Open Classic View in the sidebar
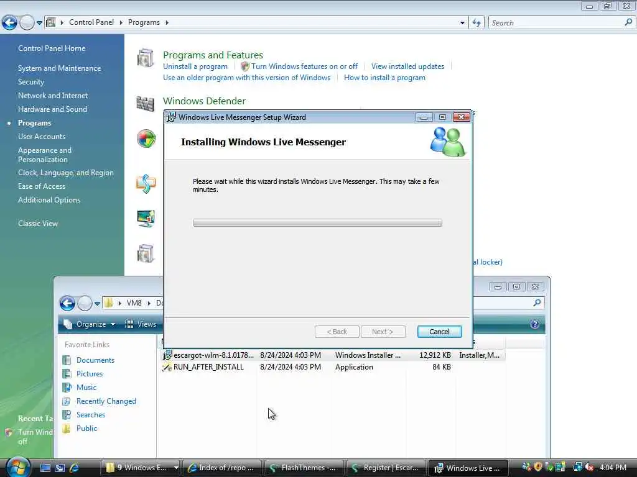 tap(38, 224)
